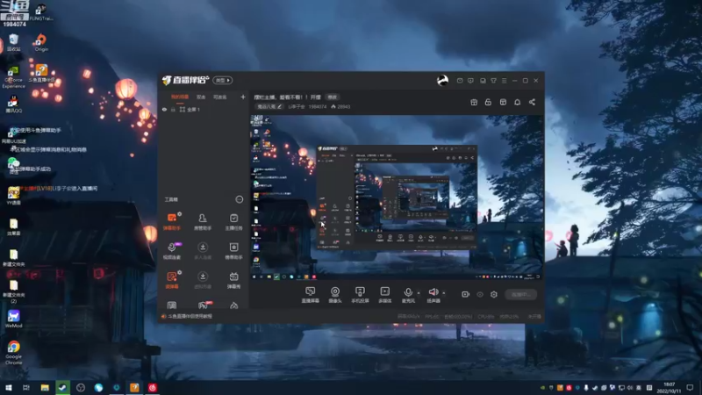702x395 pixels.
Task: Click the 修改 button beside stream title
Action: [333, 97]
